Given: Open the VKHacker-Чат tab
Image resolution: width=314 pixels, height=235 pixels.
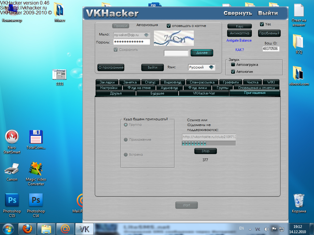Looking at the screenshot, I should click(204, 93).
